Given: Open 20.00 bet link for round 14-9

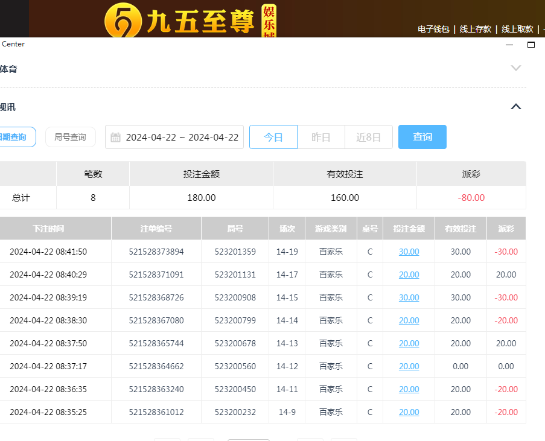Looking at the screenshot, I should pyautogui.click(x=409, y=412).
